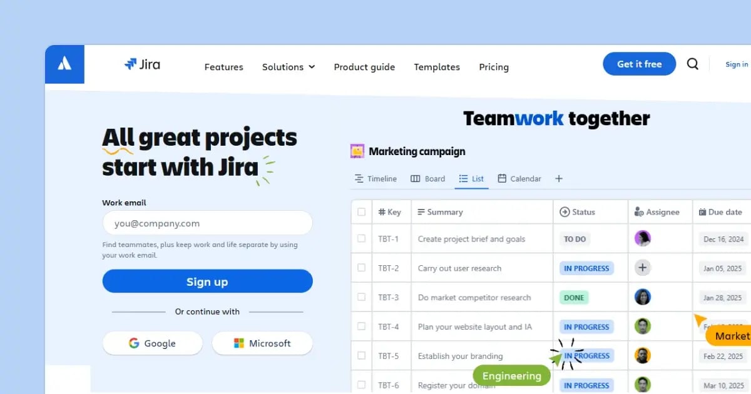
Task: Click "Establish your branding" summary
Action: click(460, 356)
